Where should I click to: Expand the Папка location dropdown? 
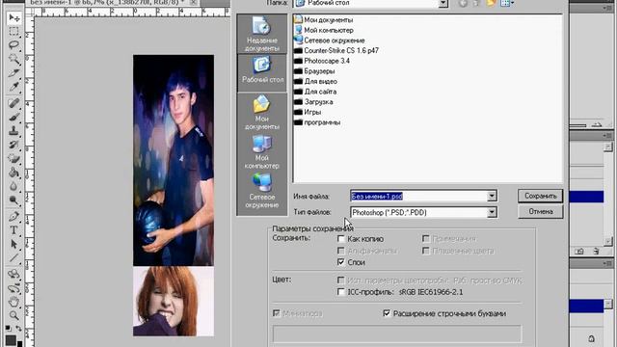pos(443,4)
